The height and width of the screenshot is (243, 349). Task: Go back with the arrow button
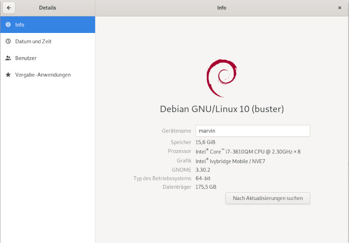[9, 8]
